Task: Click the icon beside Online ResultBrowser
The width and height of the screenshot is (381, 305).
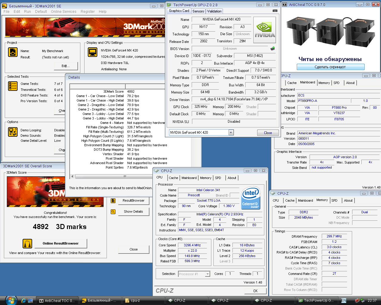Action: tap(27, 243)
